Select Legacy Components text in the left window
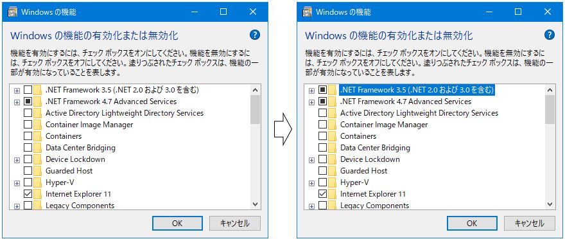 coord(80,206)
